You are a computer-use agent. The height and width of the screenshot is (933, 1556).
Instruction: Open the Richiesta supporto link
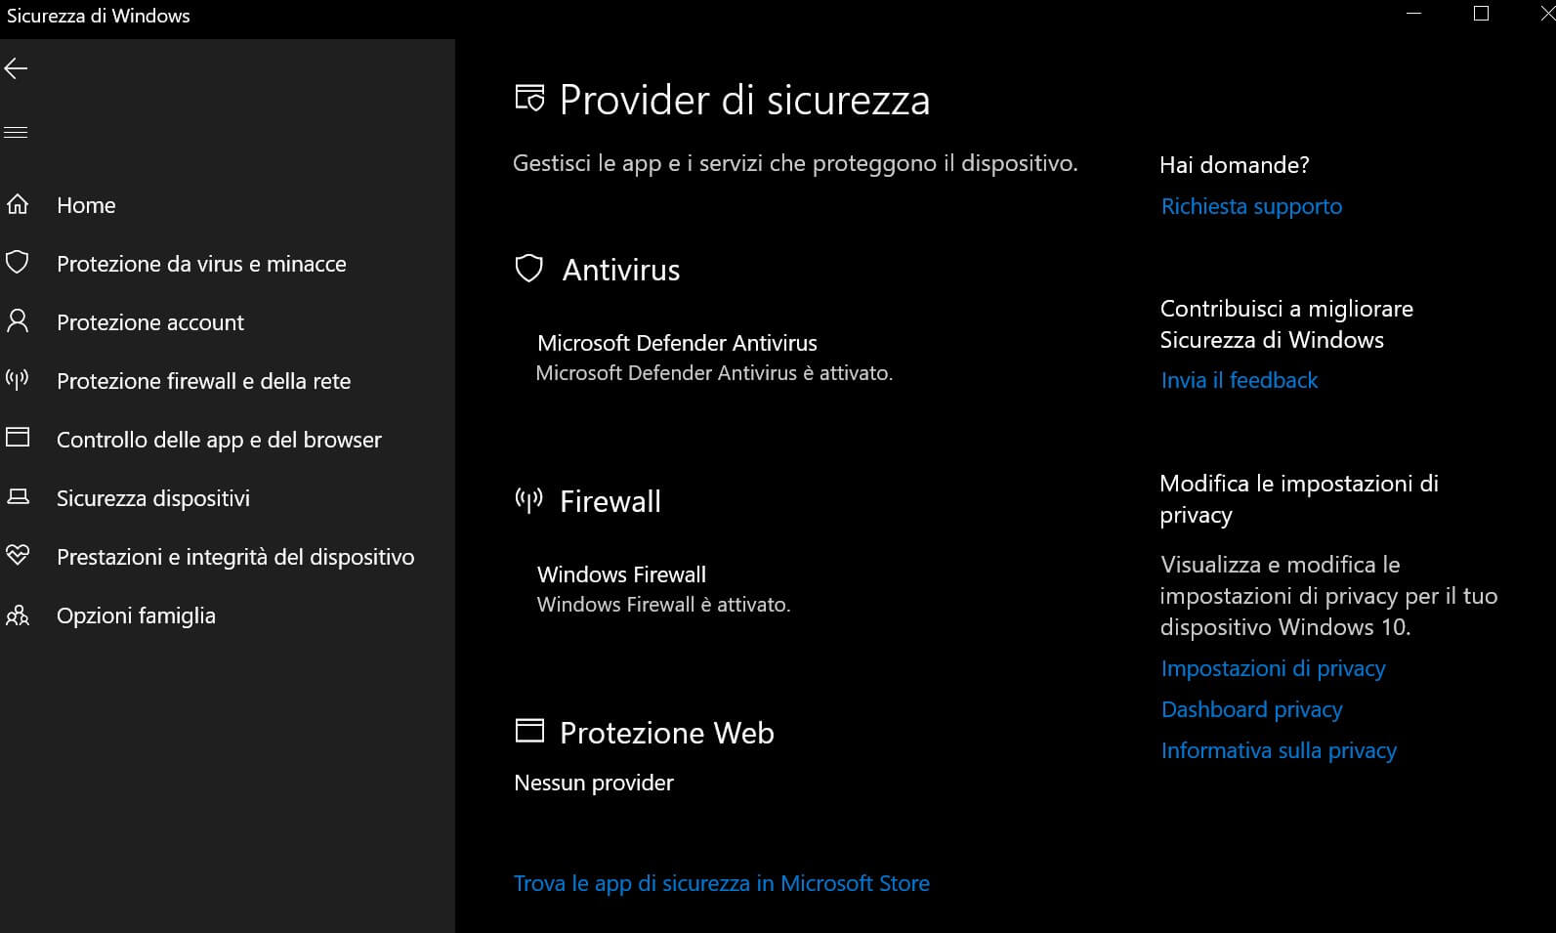(x=1251, y=206)
